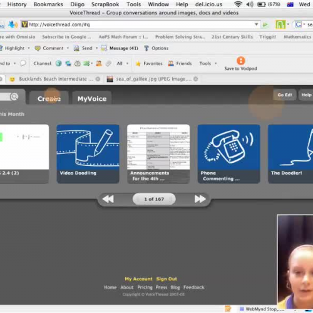Open the Bookmarks menu
This screenshot has width=313, height=313.
[48, 4]
